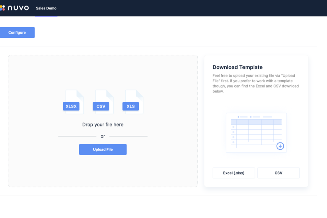Click the Download Template heading
The image size is (327, 218).
[238, 67]
